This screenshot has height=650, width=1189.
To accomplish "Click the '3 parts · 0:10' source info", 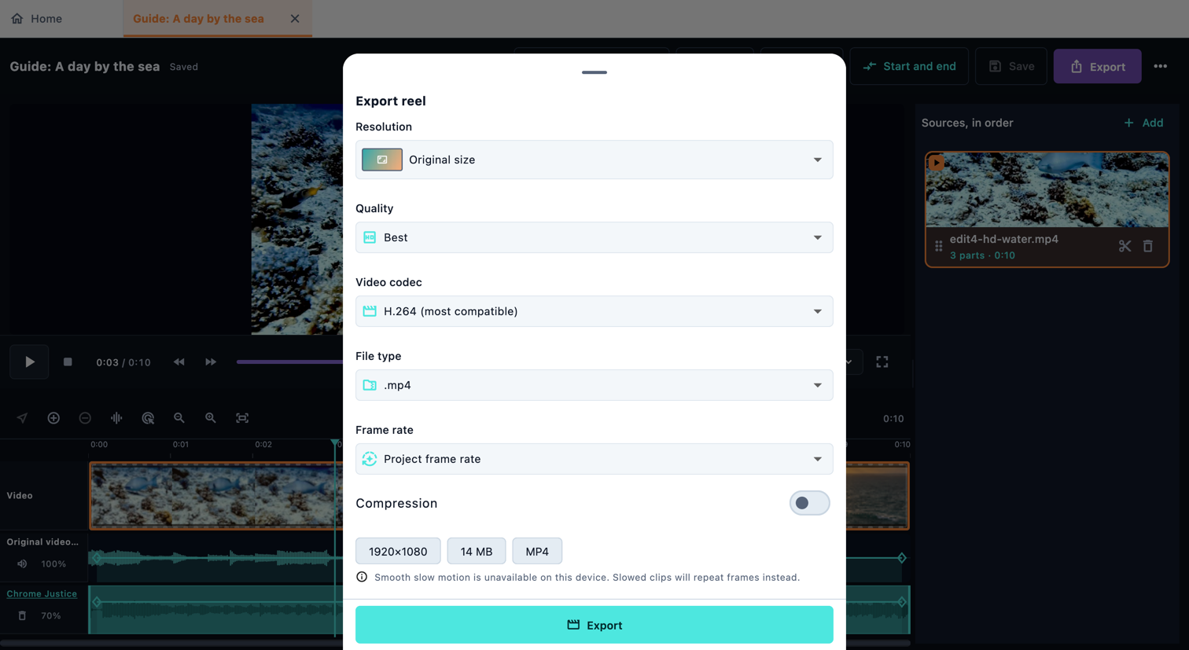I will 982,255.
